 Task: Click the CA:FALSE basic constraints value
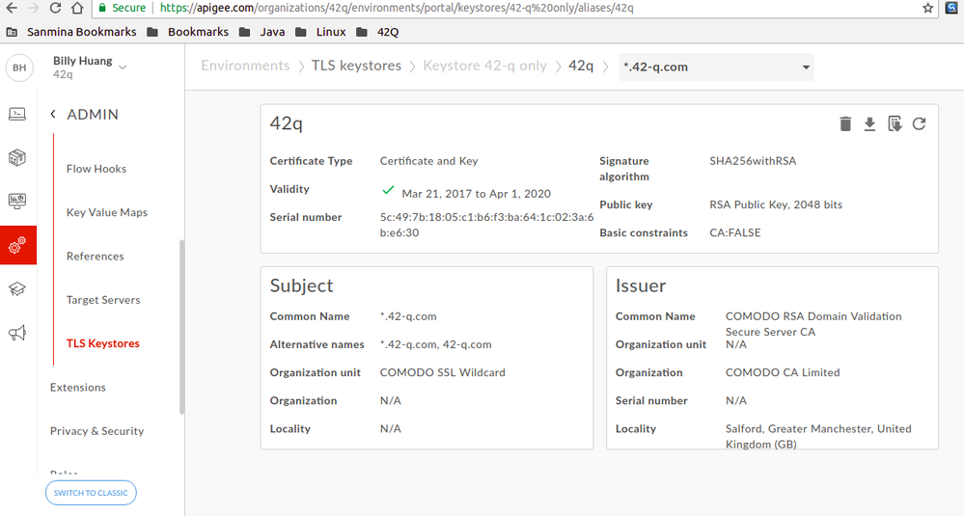pos(735,232)
